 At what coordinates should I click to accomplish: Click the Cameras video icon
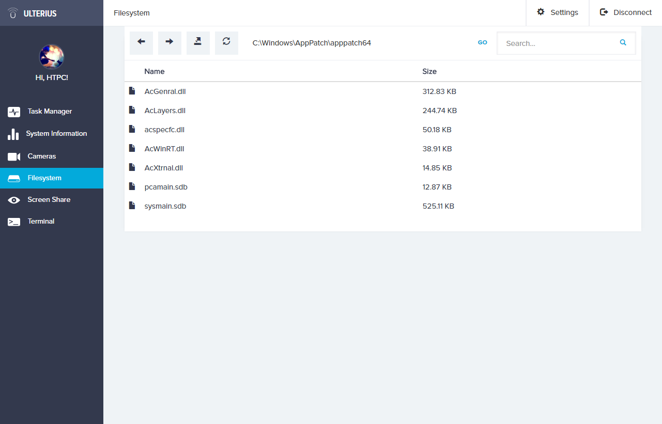click(14, 156)
